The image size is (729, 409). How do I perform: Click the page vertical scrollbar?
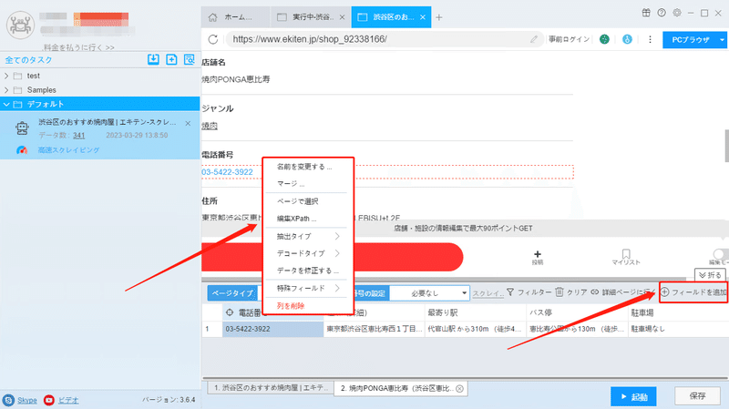726,146
